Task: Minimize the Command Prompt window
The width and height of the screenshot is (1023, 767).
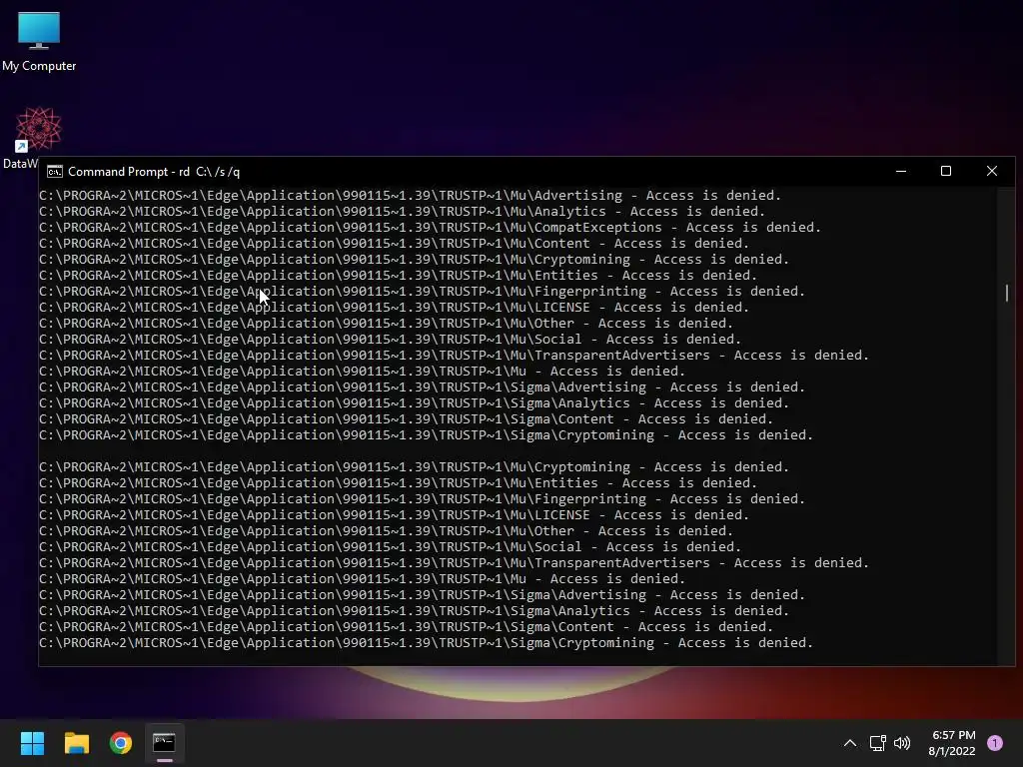Action: click(901, 171)
